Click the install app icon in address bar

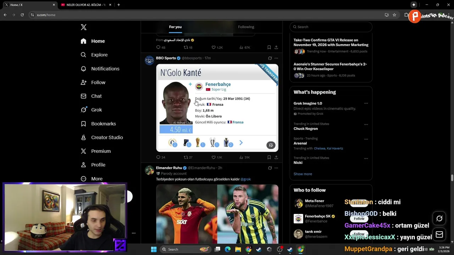pos(387,15)
